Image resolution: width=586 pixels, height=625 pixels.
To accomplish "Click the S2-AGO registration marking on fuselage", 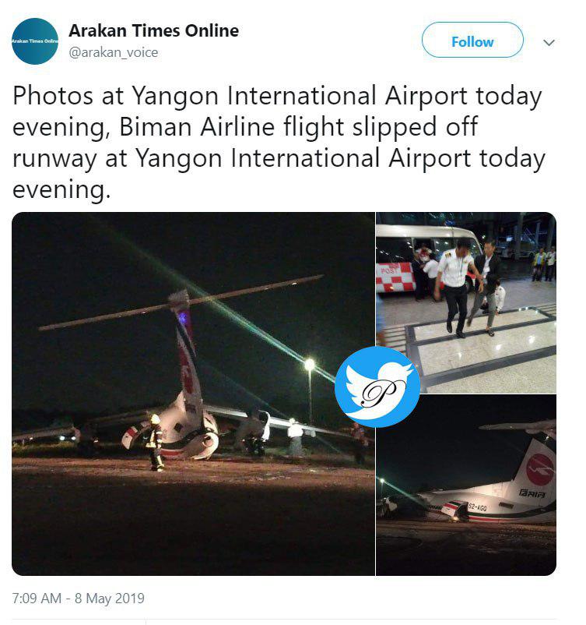I will [477, 507].
